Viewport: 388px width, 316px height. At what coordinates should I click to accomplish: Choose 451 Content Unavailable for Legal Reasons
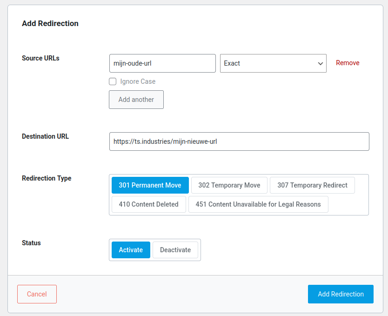point(258,204)
